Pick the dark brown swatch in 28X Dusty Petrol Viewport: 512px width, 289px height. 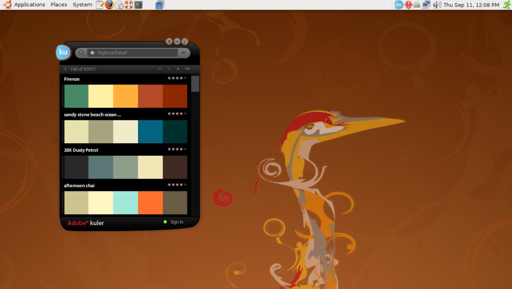[175, 167]
